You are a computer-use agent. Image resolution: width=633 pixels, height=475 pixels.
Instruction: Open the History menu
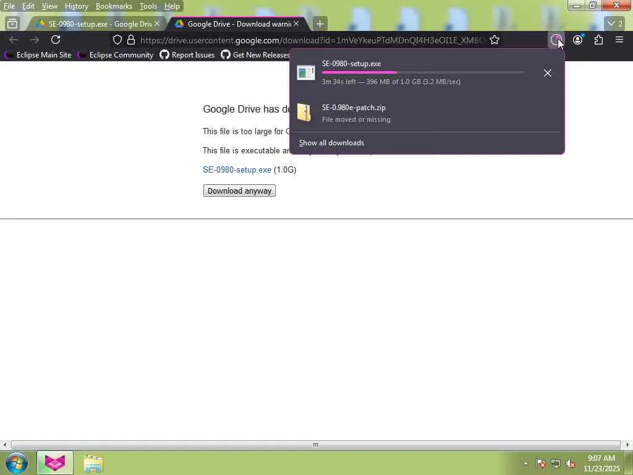pos(76,6)
